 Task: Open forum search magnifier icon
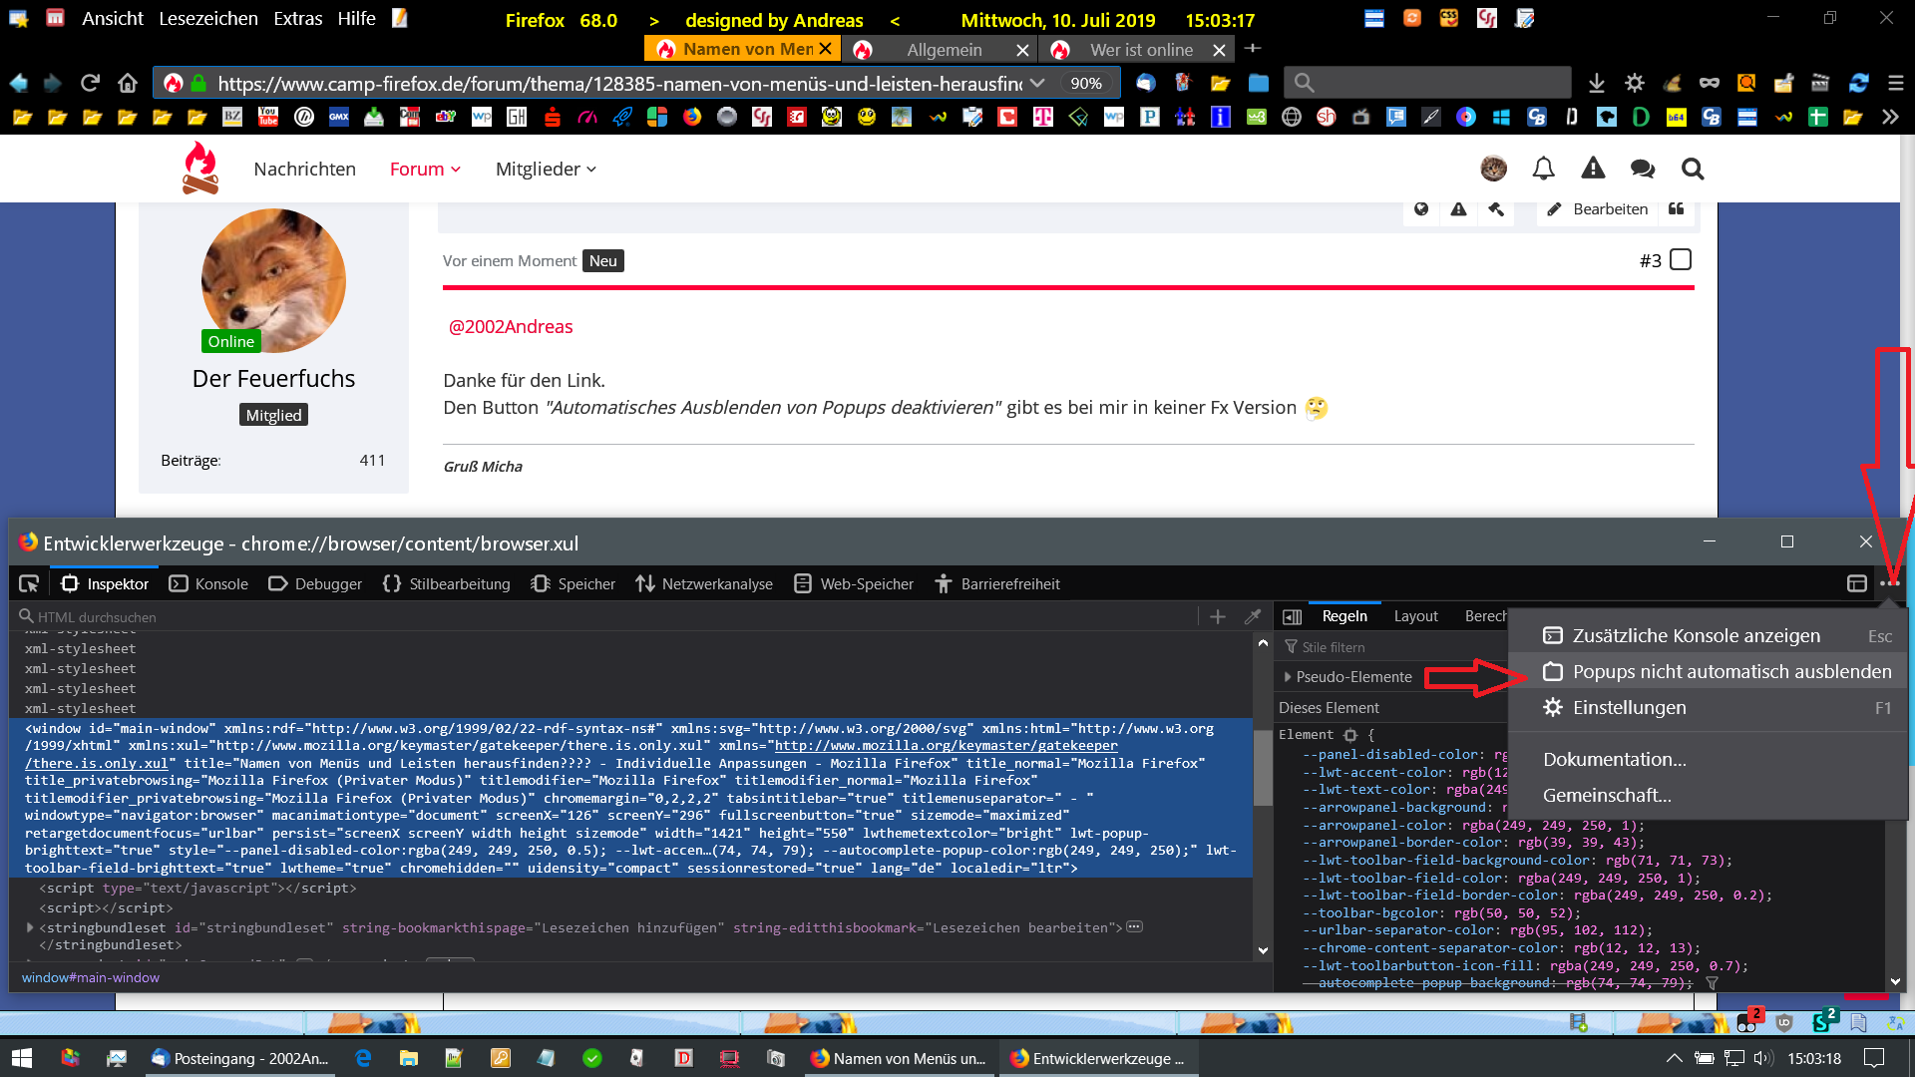click(x=1692, y=169)
